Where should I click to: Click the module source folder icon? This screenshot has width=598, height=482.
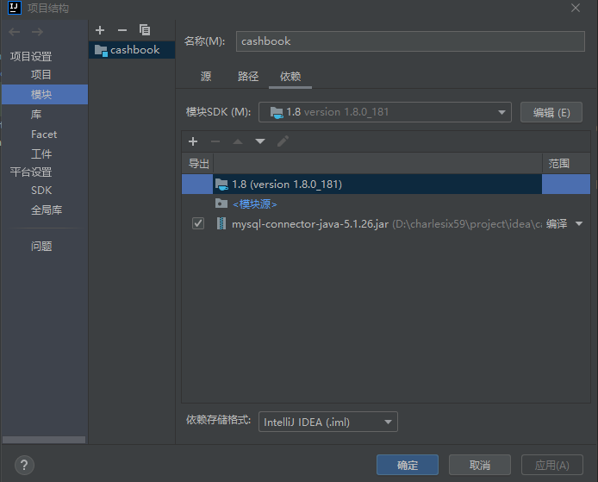point(221,203)
